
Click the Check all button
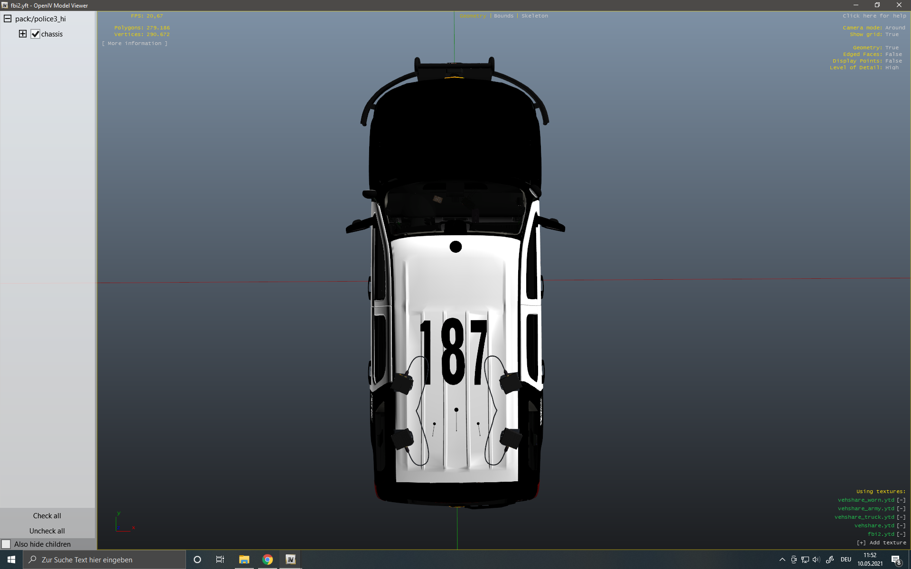47,516
